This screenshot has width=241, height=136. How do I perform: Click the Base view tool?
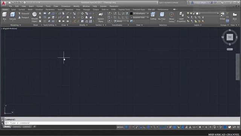tap(235, 16)
